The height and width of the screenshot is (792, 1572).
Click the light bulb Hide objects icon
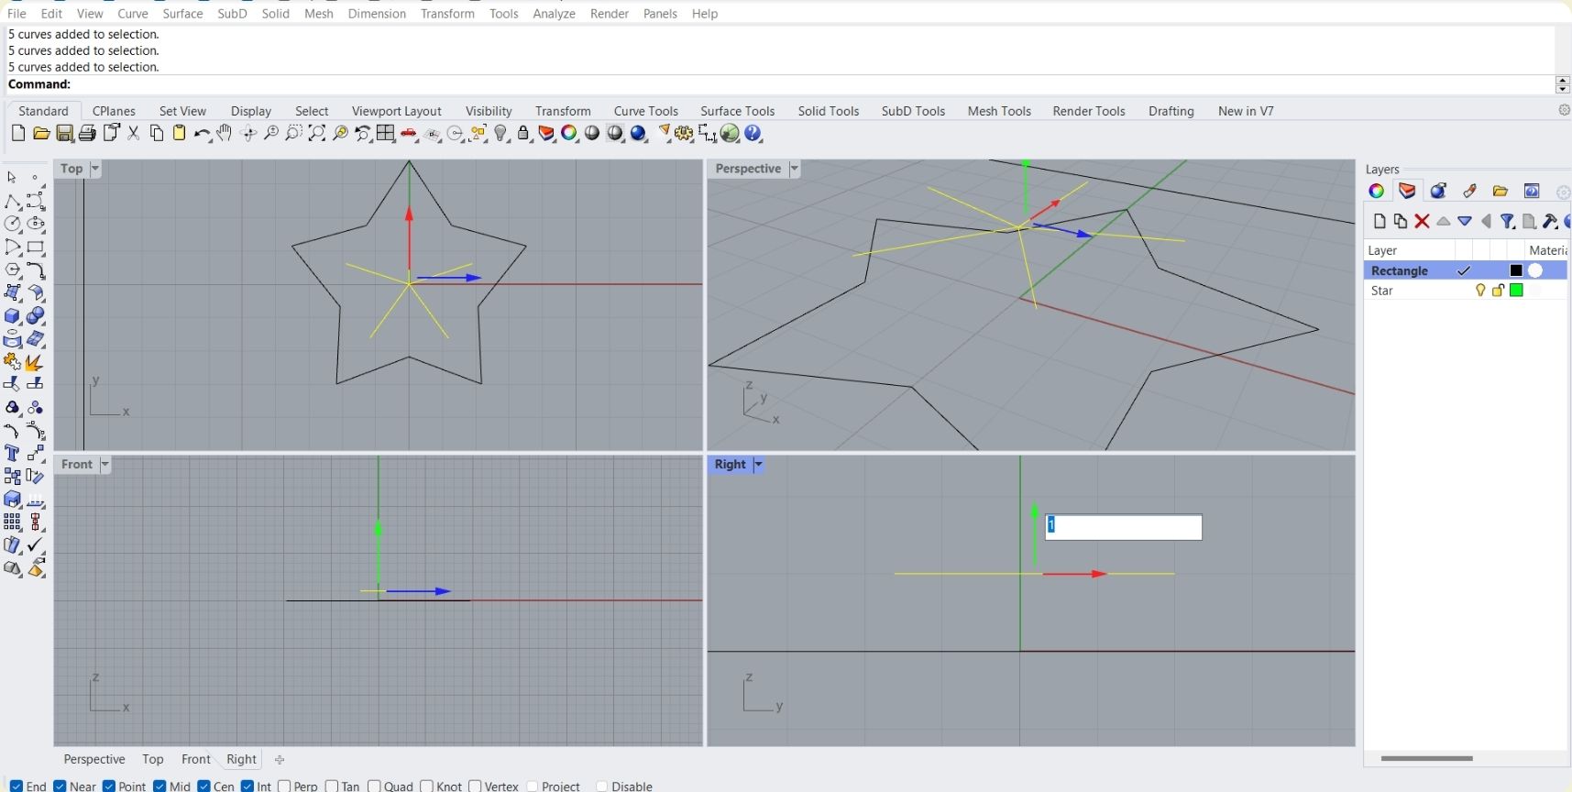click(500, 134)
